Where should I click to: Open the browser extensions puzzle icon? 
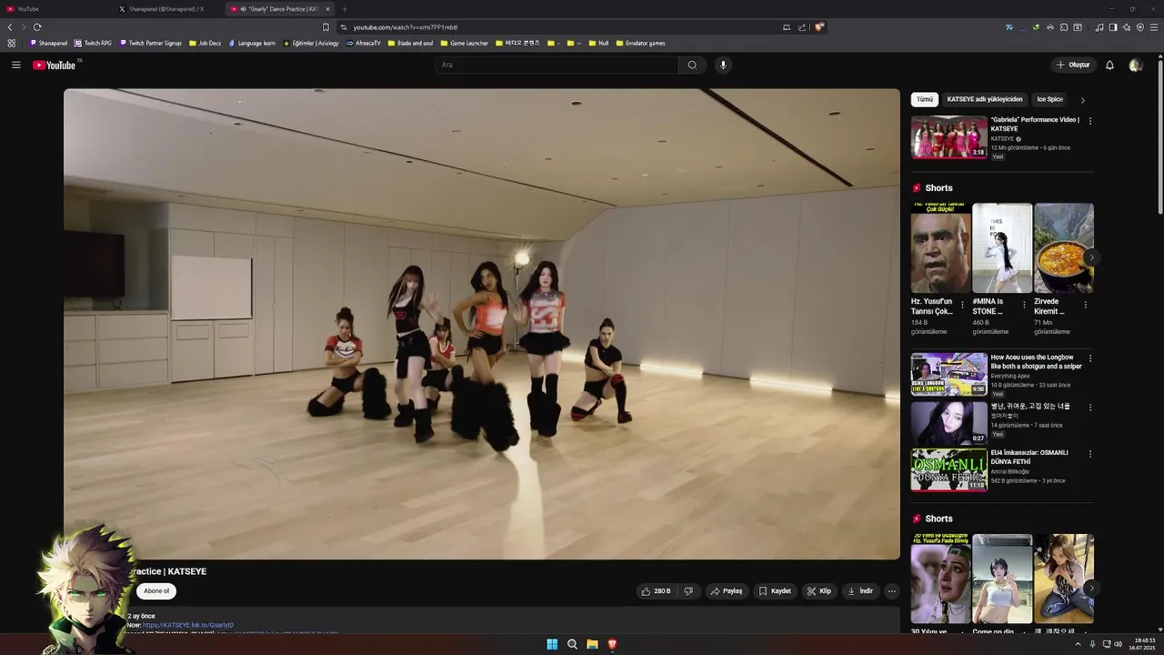tap(1064, 27)
